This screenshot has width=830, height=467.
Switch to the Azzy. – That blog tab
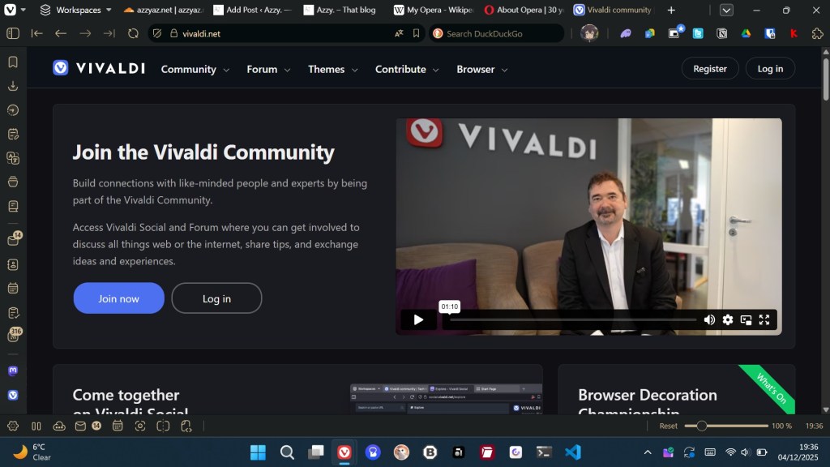(x=344, y=10)
